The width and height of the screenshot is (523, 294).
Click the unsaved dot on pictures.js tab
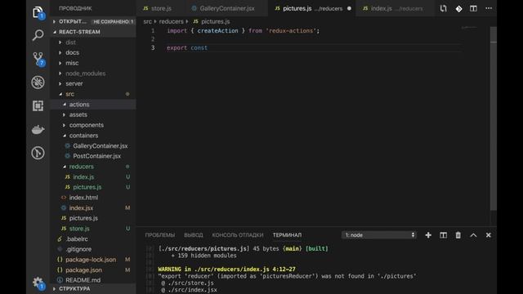349,8
